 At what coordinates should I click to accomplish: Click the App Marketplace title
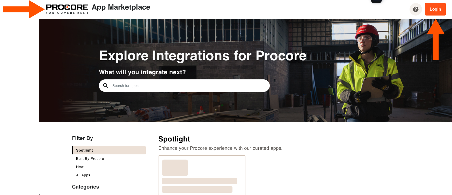pos(121,7)
